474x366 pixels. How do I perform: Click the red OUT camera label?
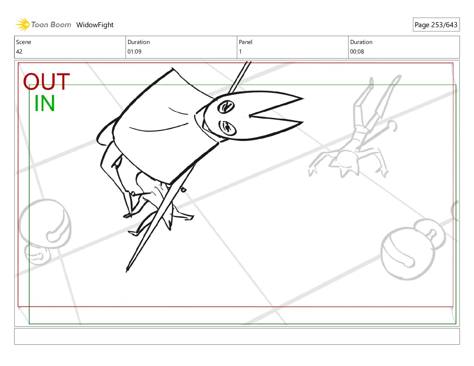[x=47, y=82]
